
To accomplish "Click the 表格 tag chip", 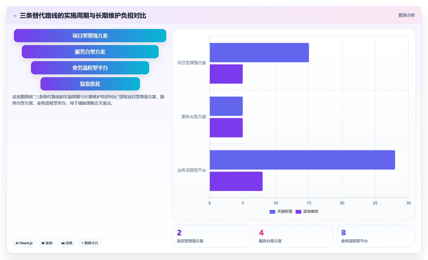I will 47,243.
